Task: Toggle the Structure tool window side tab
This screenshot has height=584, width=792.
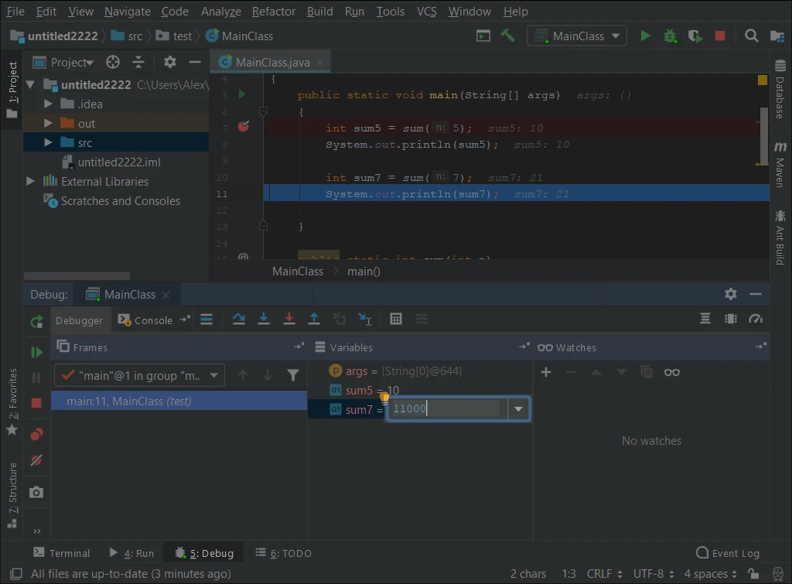Action: click(12, 495)
